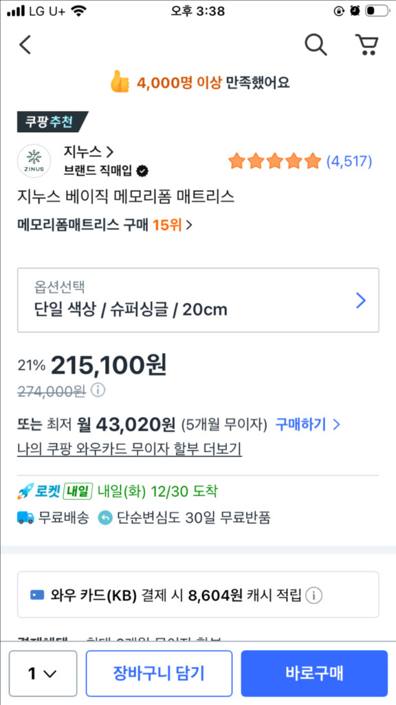Select the Zinus brand logo
This screenshot has width=396, height=705.
34,160
